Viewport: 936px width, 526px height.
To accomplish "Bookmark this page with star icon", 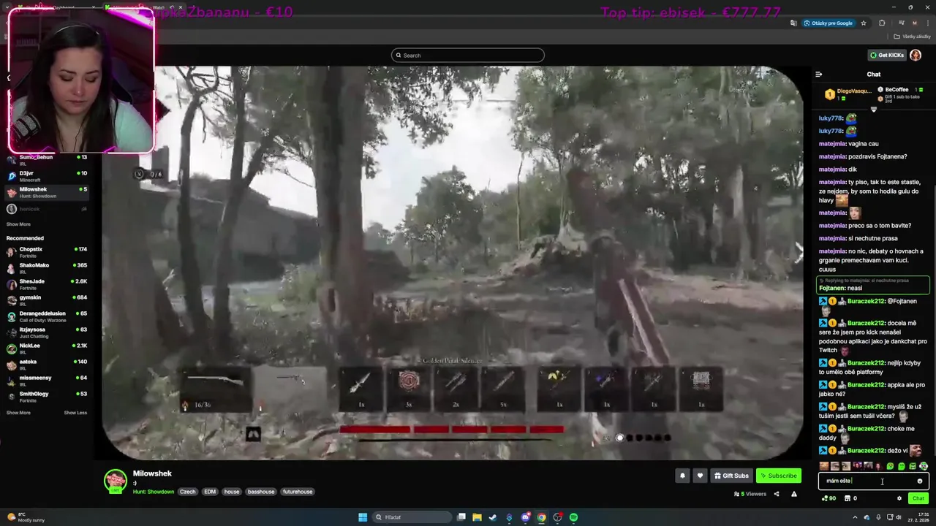I will point(864,23).
